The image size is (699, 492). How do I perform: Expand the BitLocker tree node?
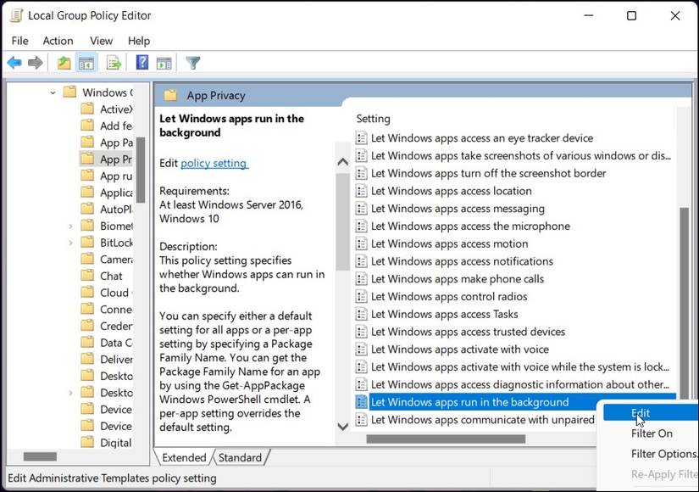(71, 242)
